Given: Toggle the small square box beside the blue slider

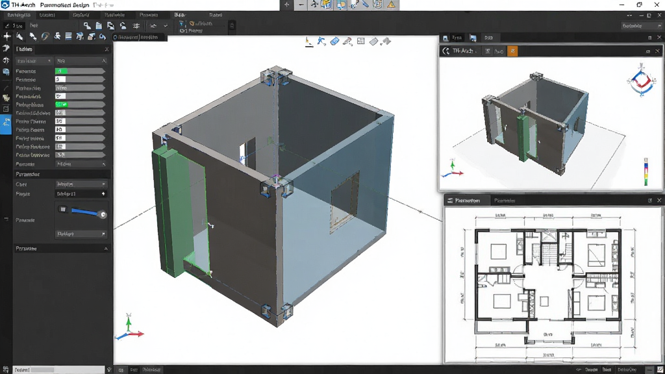Looking at the screenshot, I should coord(63,209).
